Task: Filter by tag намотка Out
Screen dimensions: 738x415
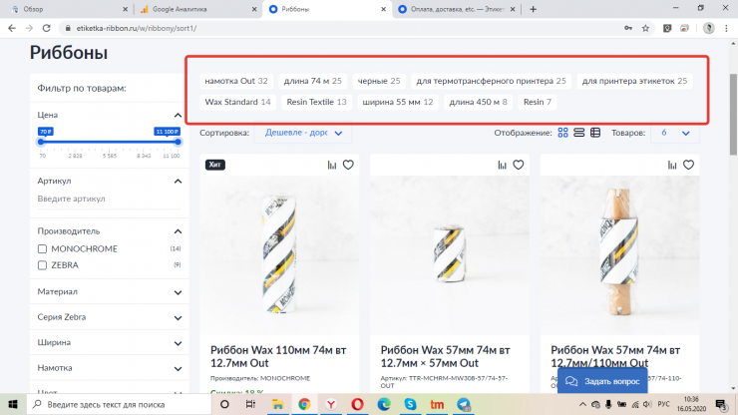Action: click(236, 81)
